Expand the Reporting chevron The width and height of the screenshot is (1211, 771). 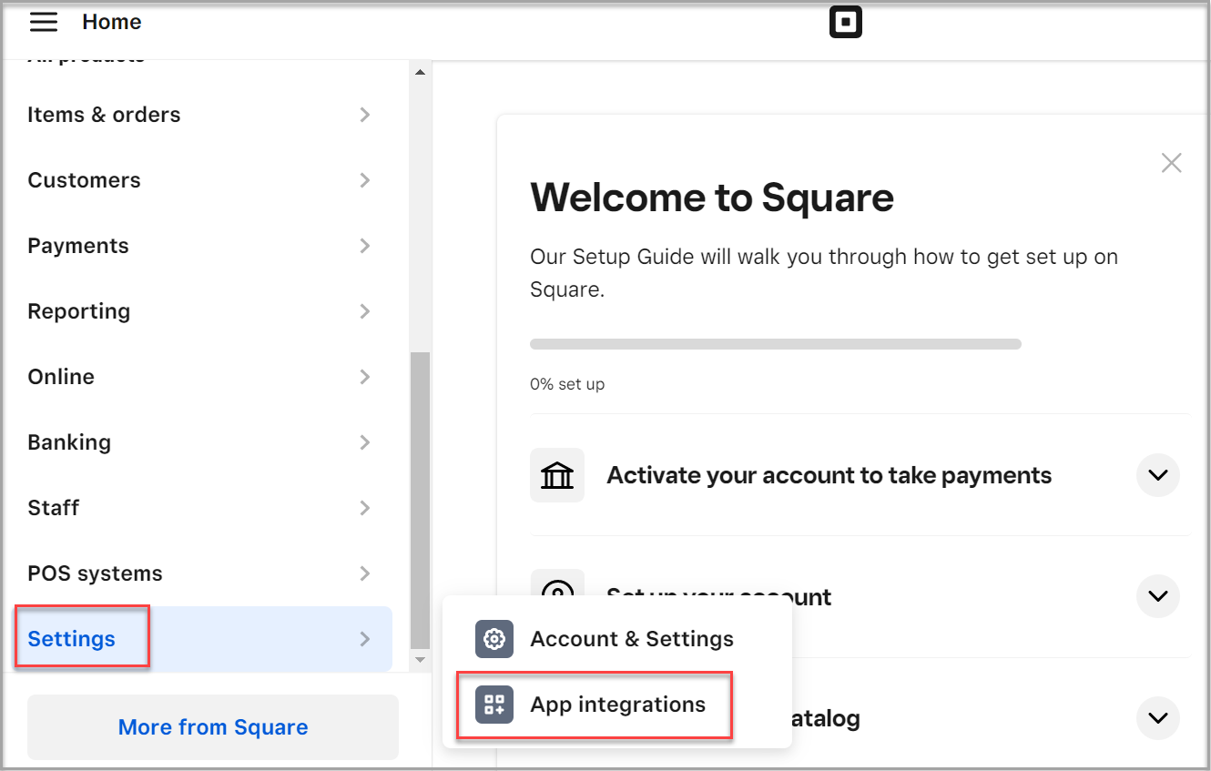364,311
